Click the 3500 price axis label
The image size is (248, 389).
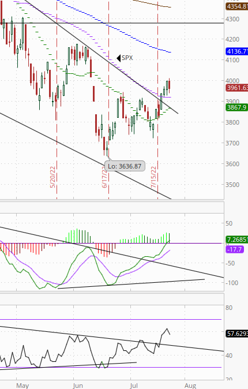tap(232, 185)
